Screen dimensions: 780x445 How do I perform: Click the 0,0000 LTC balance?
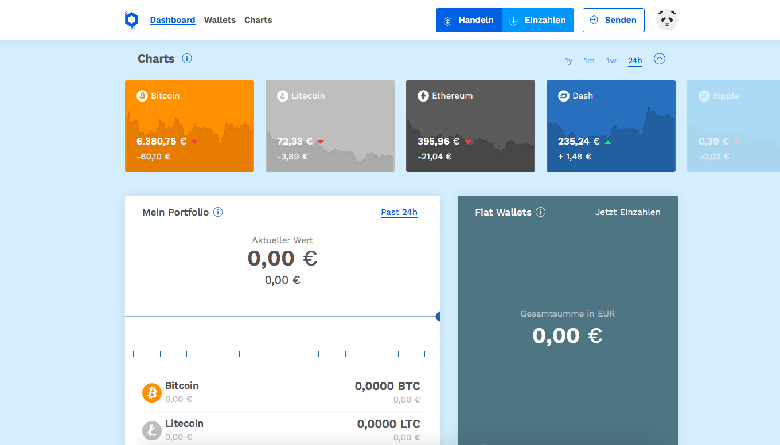(x=389, y=424)
